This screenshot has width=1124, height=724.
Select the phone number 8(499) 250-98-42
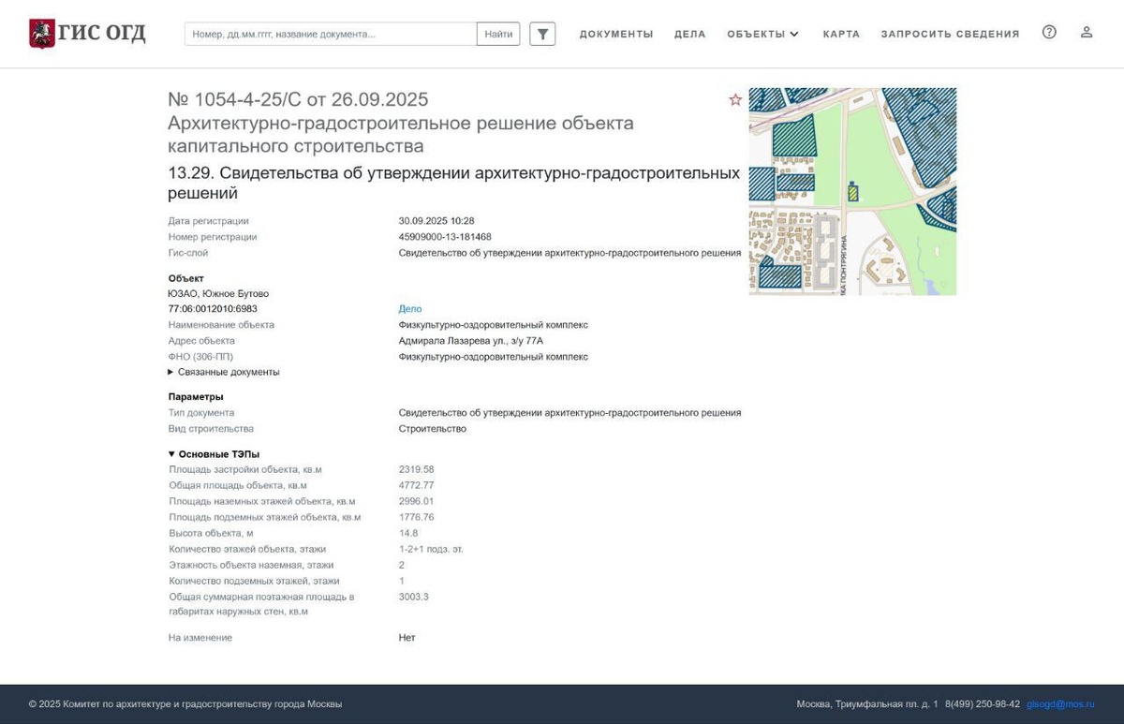click(983, 704)
